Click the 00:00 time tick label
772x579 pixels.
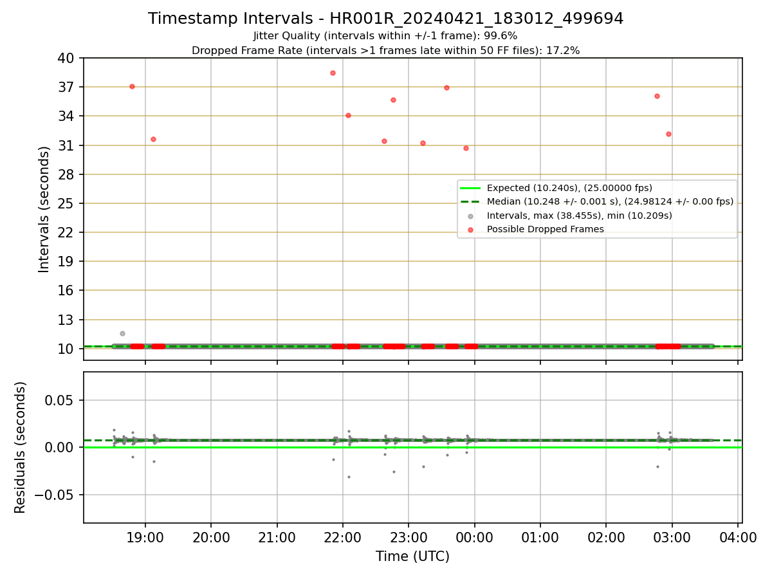[x=475, y=537]
